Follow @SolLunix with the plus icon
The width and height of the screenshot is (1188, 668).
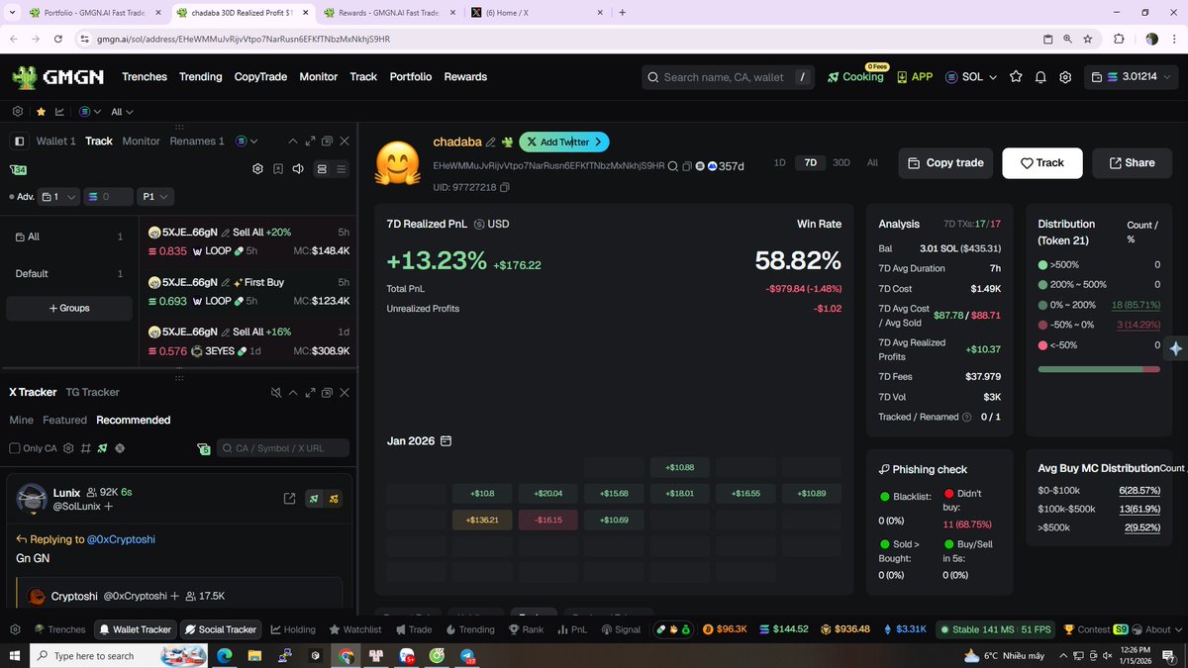click(108, 507)
